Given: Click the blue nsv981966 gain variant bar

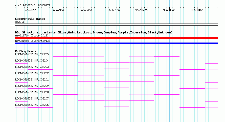Looking at the screenshot, I should coord(116,43).
